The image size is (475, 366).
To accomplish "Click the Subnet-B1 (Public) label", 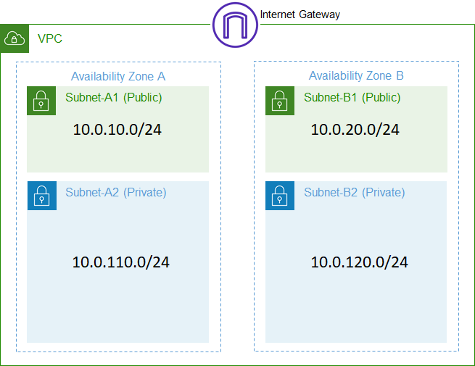I will 352,97.
